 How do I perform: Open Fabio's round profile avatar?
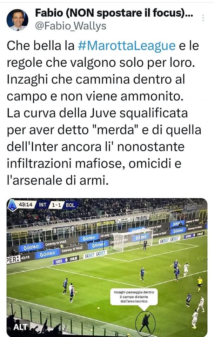click(x=18, y=20)
